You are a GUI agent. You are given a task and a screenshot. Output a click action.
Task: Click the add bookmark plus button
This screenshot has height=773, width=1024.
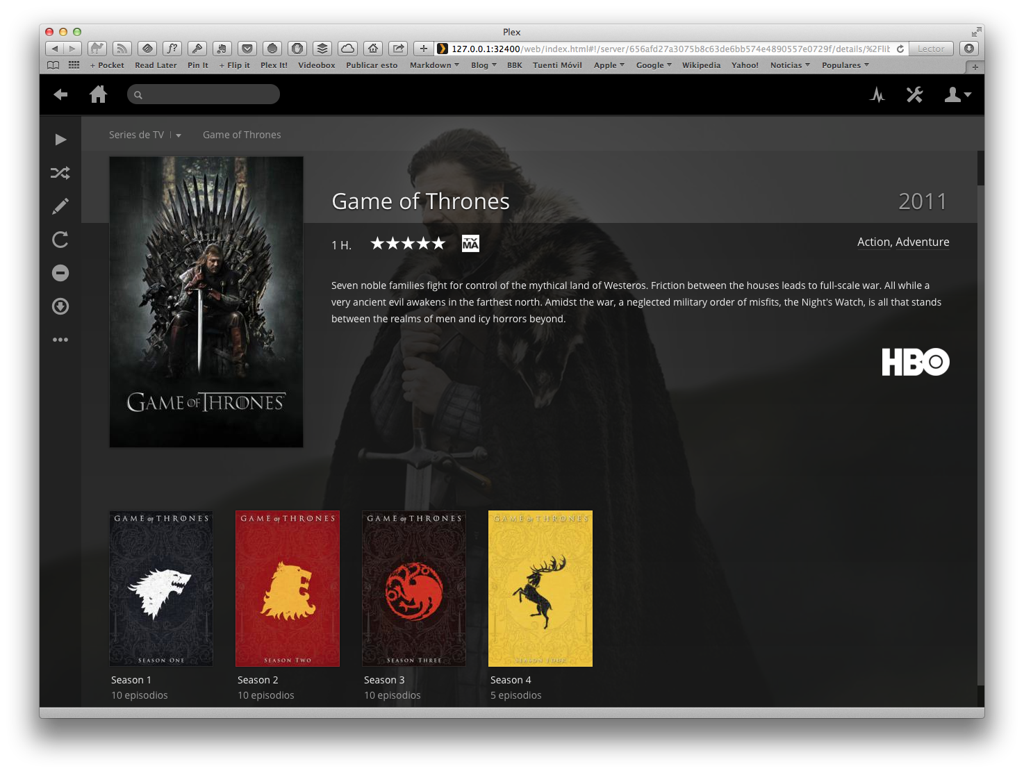click(x=423, y=49)
